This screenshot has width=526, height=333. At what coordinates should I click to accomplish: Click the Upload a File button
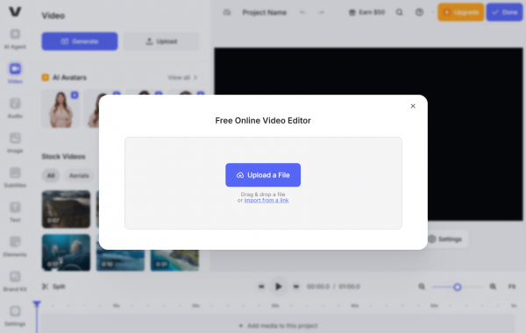click(x=263, y=175)
